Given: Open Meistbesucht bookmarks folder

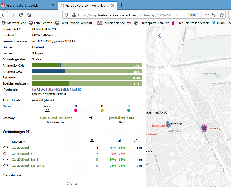Looking at the screenshot, I should [14, 23].
